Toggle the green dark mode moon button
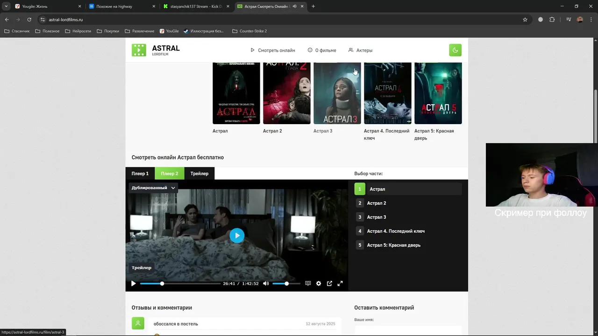598x336 pixels. [455, 50]
